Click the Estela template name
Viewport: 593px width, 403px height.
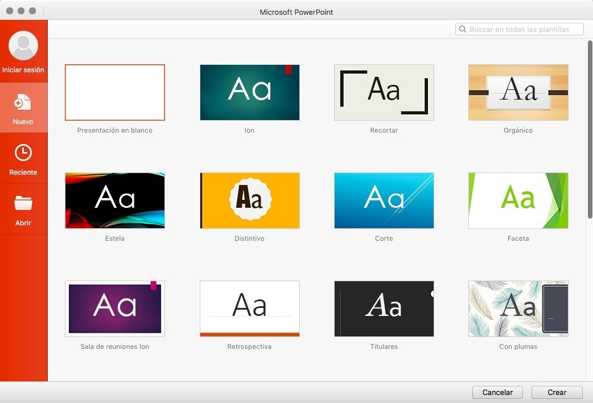[x=114, y=238]
